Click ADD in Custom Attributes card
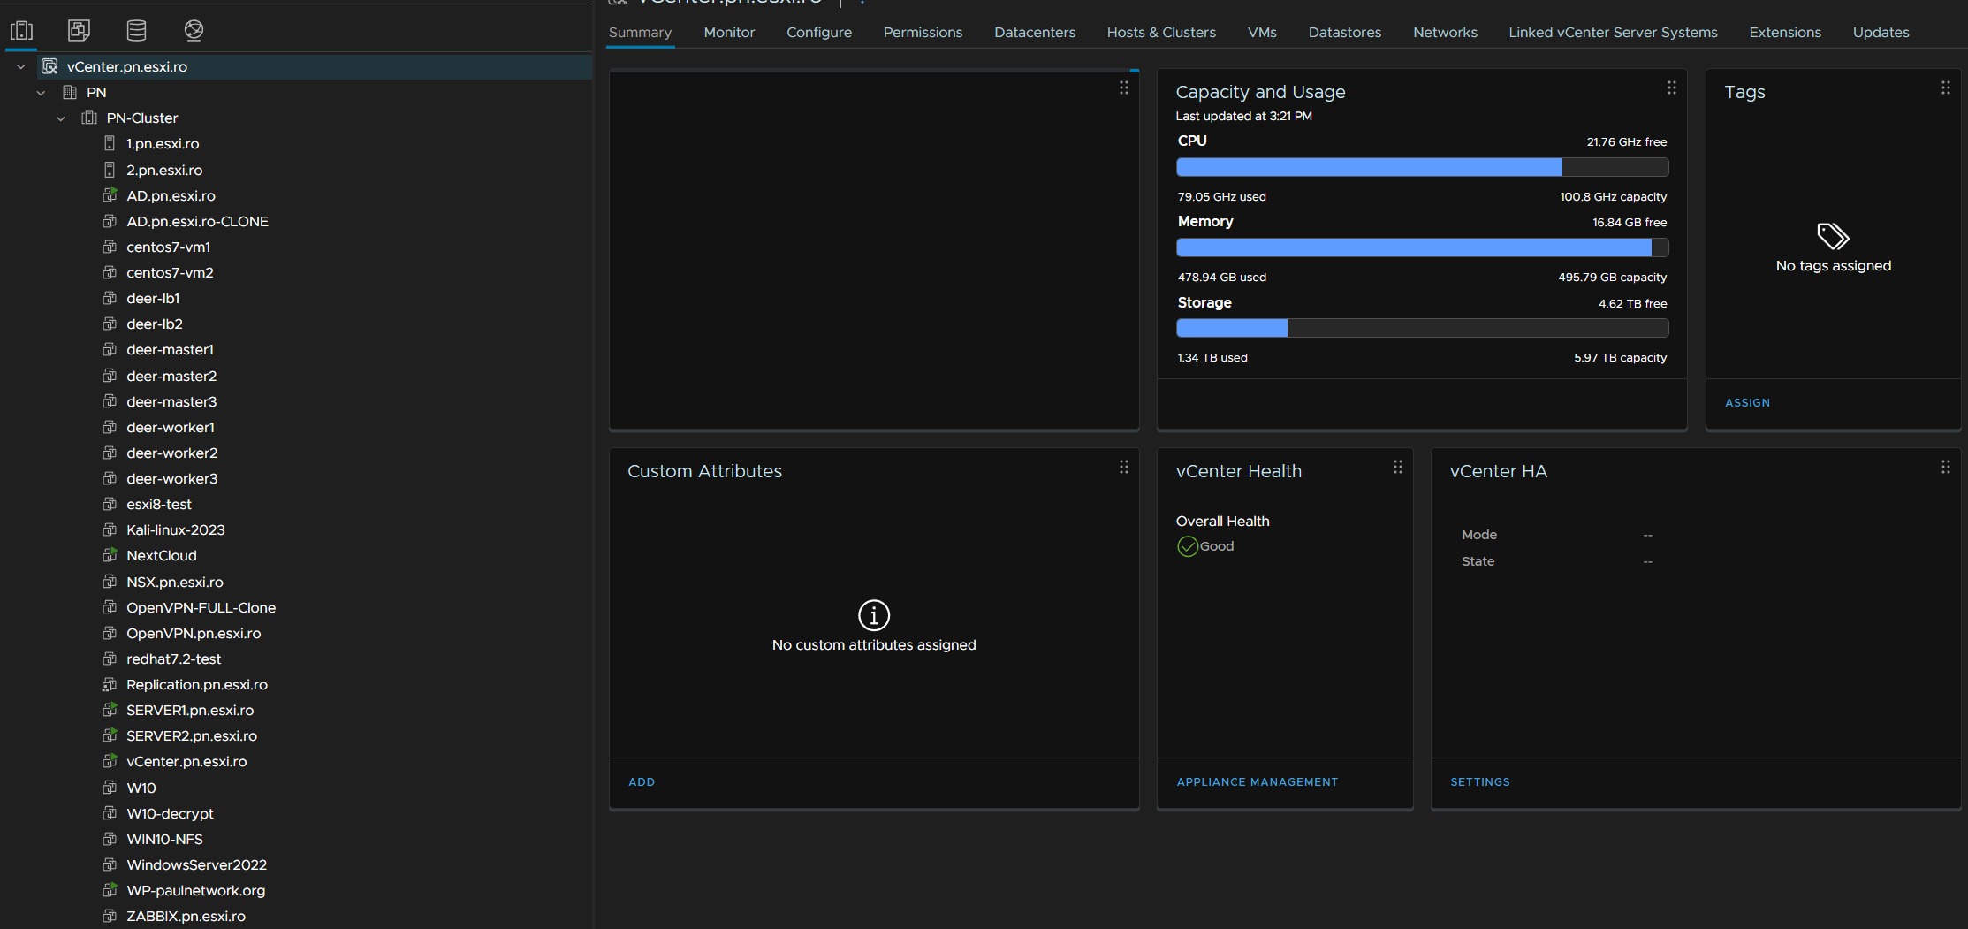This screenshot has height=929, width=1968. coord(642,781)
